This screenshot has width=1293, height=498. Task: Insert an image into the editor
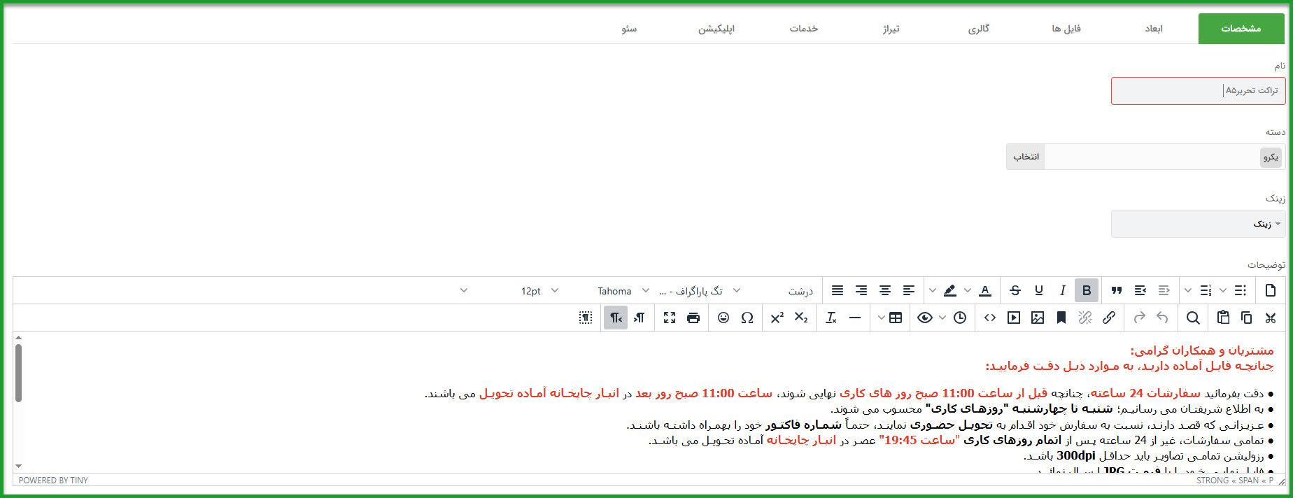pyautogui.click(x=1038, y=318)
